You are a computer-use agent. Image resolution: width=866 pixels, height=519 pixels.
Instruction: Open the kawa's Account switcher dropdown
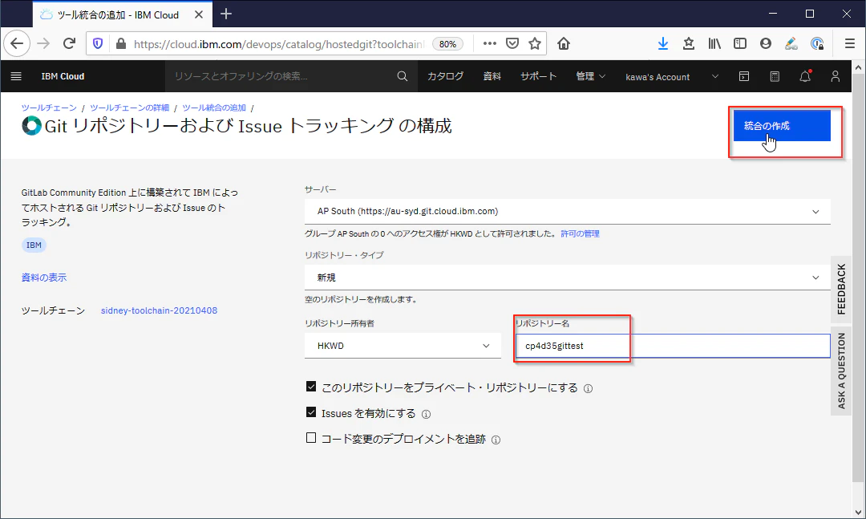672,76
